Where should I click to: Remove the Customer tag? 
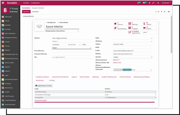pos(121,70)
